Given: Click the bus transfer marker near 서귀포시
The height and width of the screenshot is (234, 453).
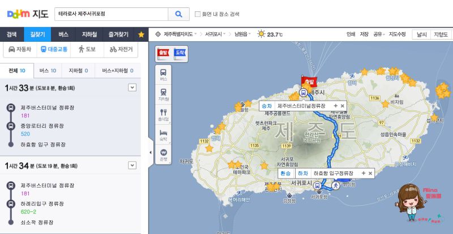Looking at the screenshot, I should pyautogui.click(x=318, y=185).
